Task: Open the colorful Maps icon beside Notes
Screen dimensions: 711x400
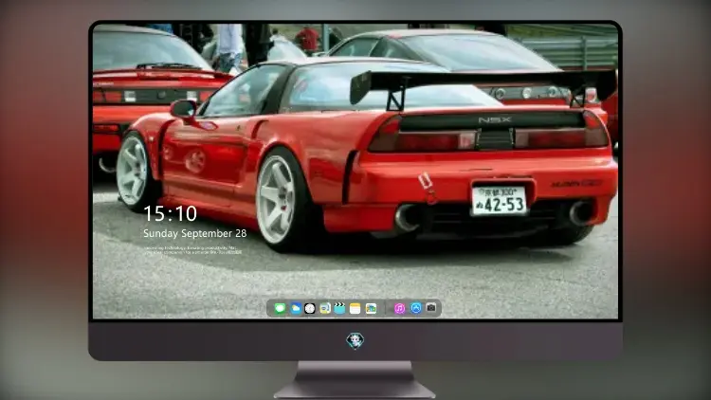Action: 371,308
